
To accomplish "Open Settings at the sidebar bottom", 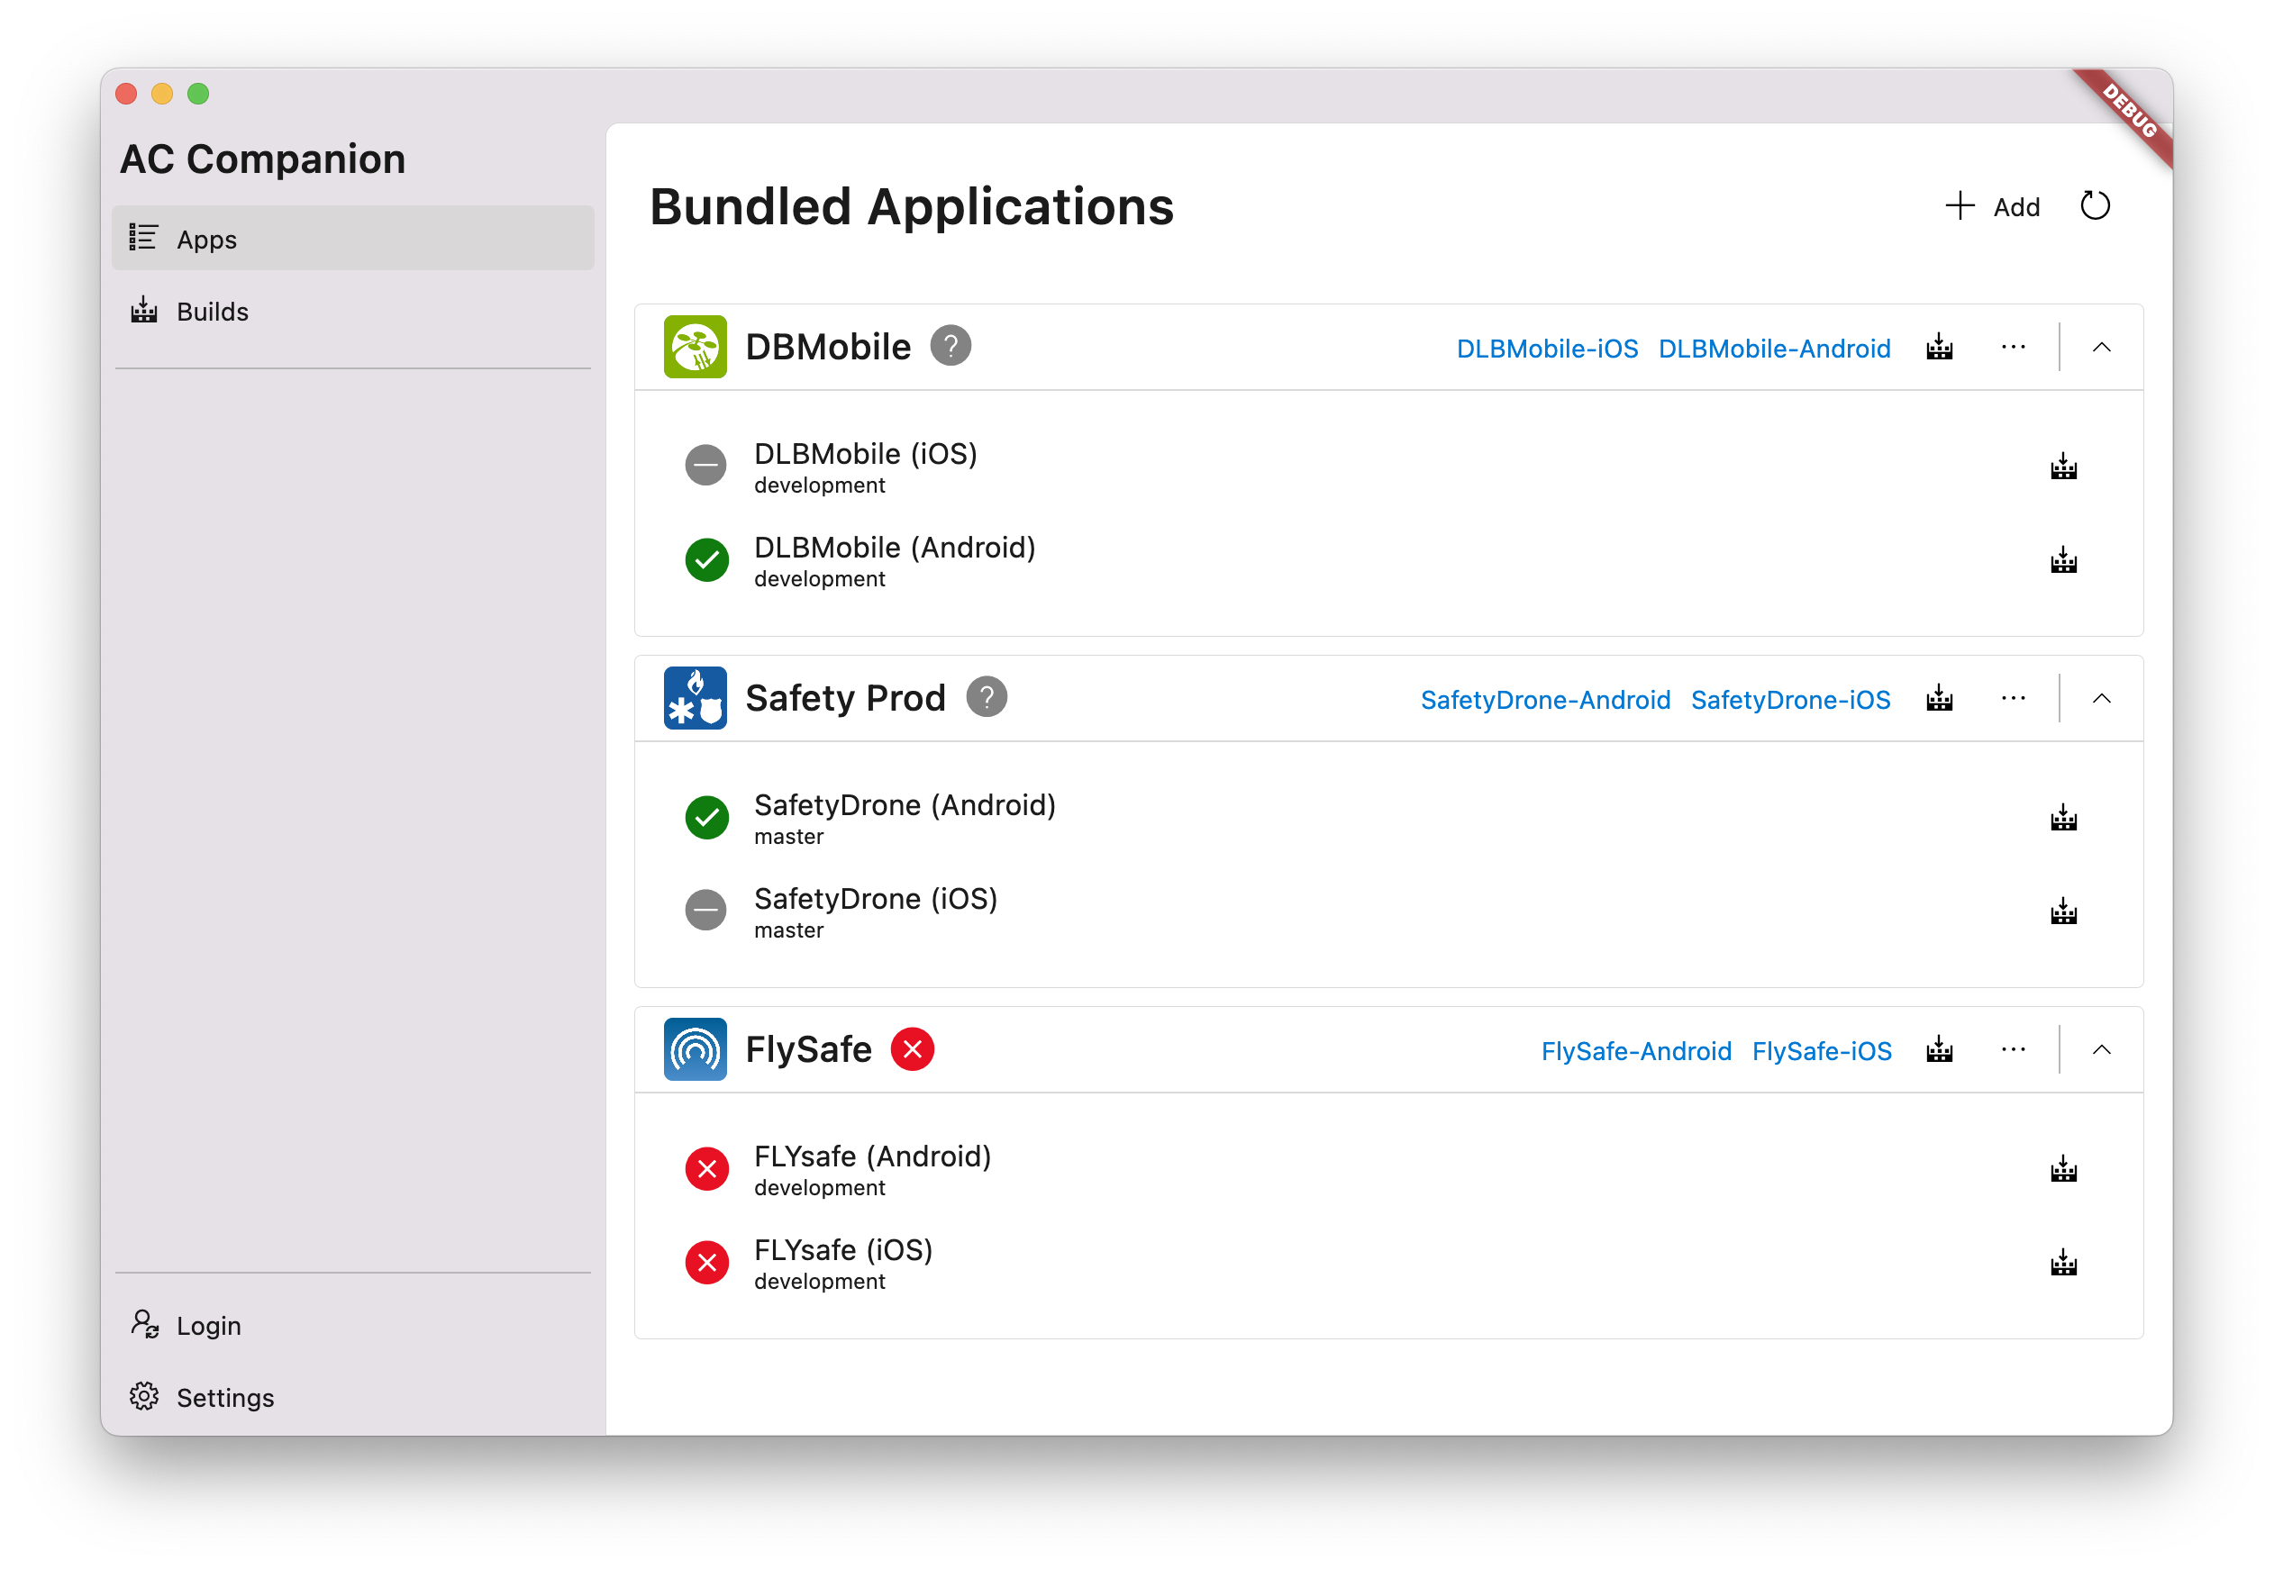I will (224, 1397).
